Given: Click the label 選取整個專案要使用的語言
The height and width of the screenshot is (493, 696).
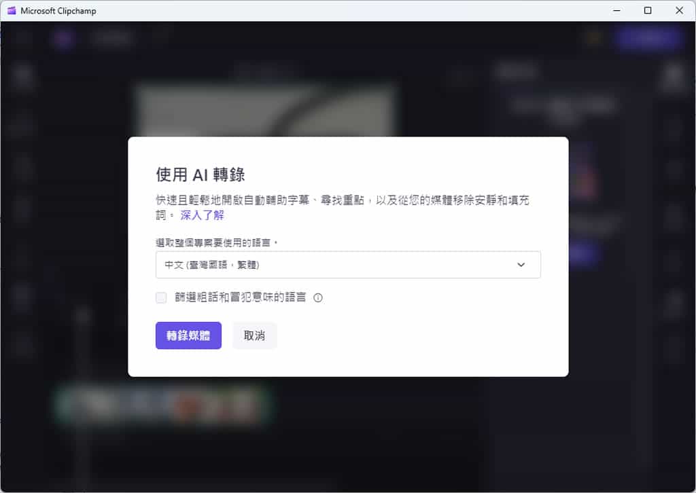Looking at the screenshot, I should [217, 242].
